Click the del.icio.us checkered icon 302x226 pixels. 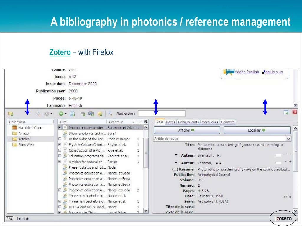[x=264, y=72]
